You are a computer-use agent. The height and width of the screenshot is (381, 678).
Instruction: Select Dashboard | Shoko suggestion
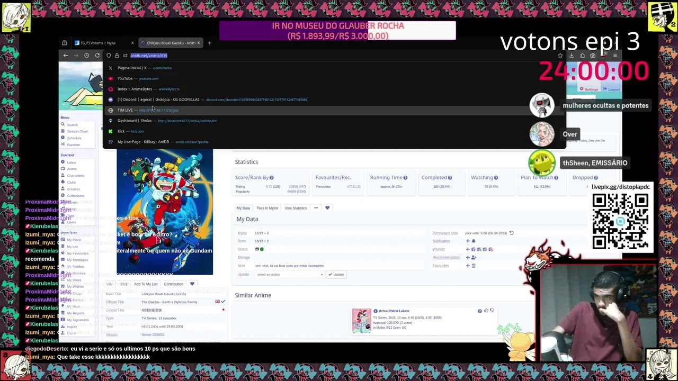click(x=334, y=121)
